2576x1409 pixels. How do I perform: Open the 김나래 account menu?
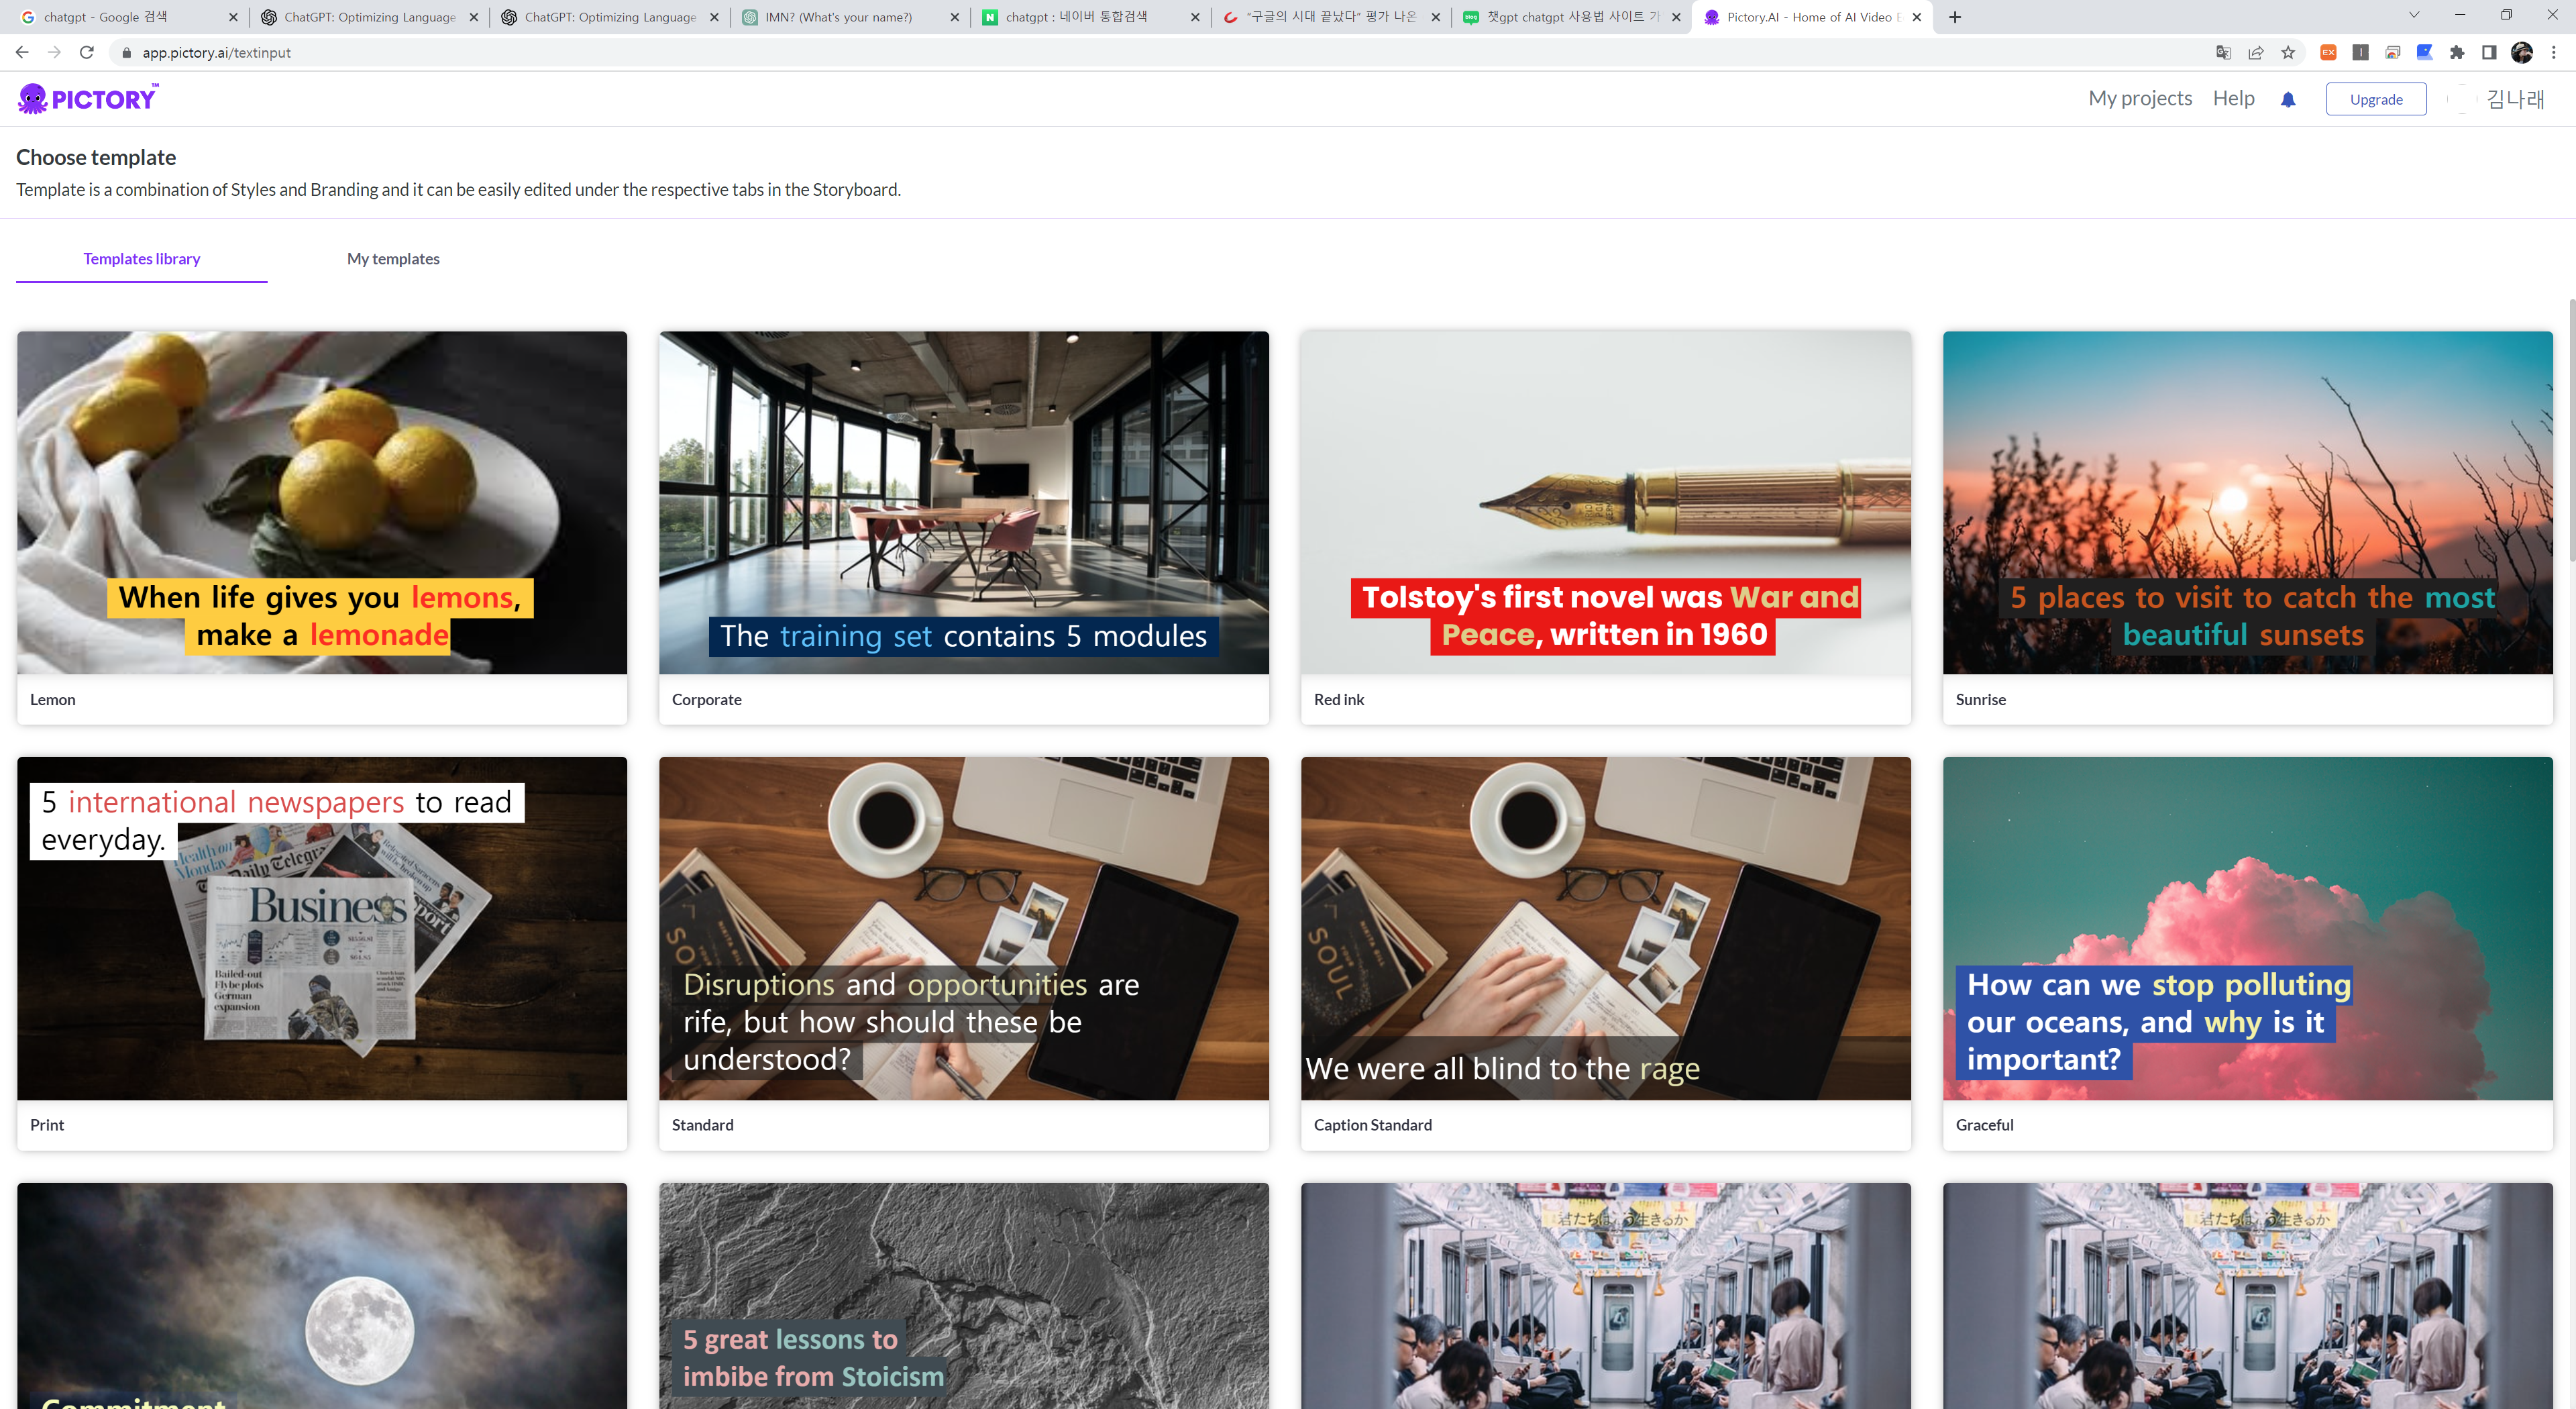[x=2514, y=99]
